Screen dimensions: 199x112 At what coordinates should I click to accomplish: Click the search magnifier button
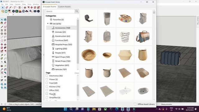tap(77, 11)
